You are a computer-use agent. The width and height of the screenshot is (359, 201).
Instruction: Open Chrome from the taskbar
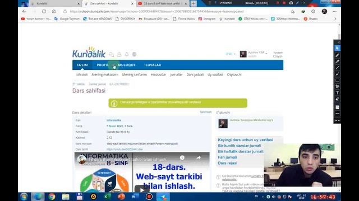52,197
